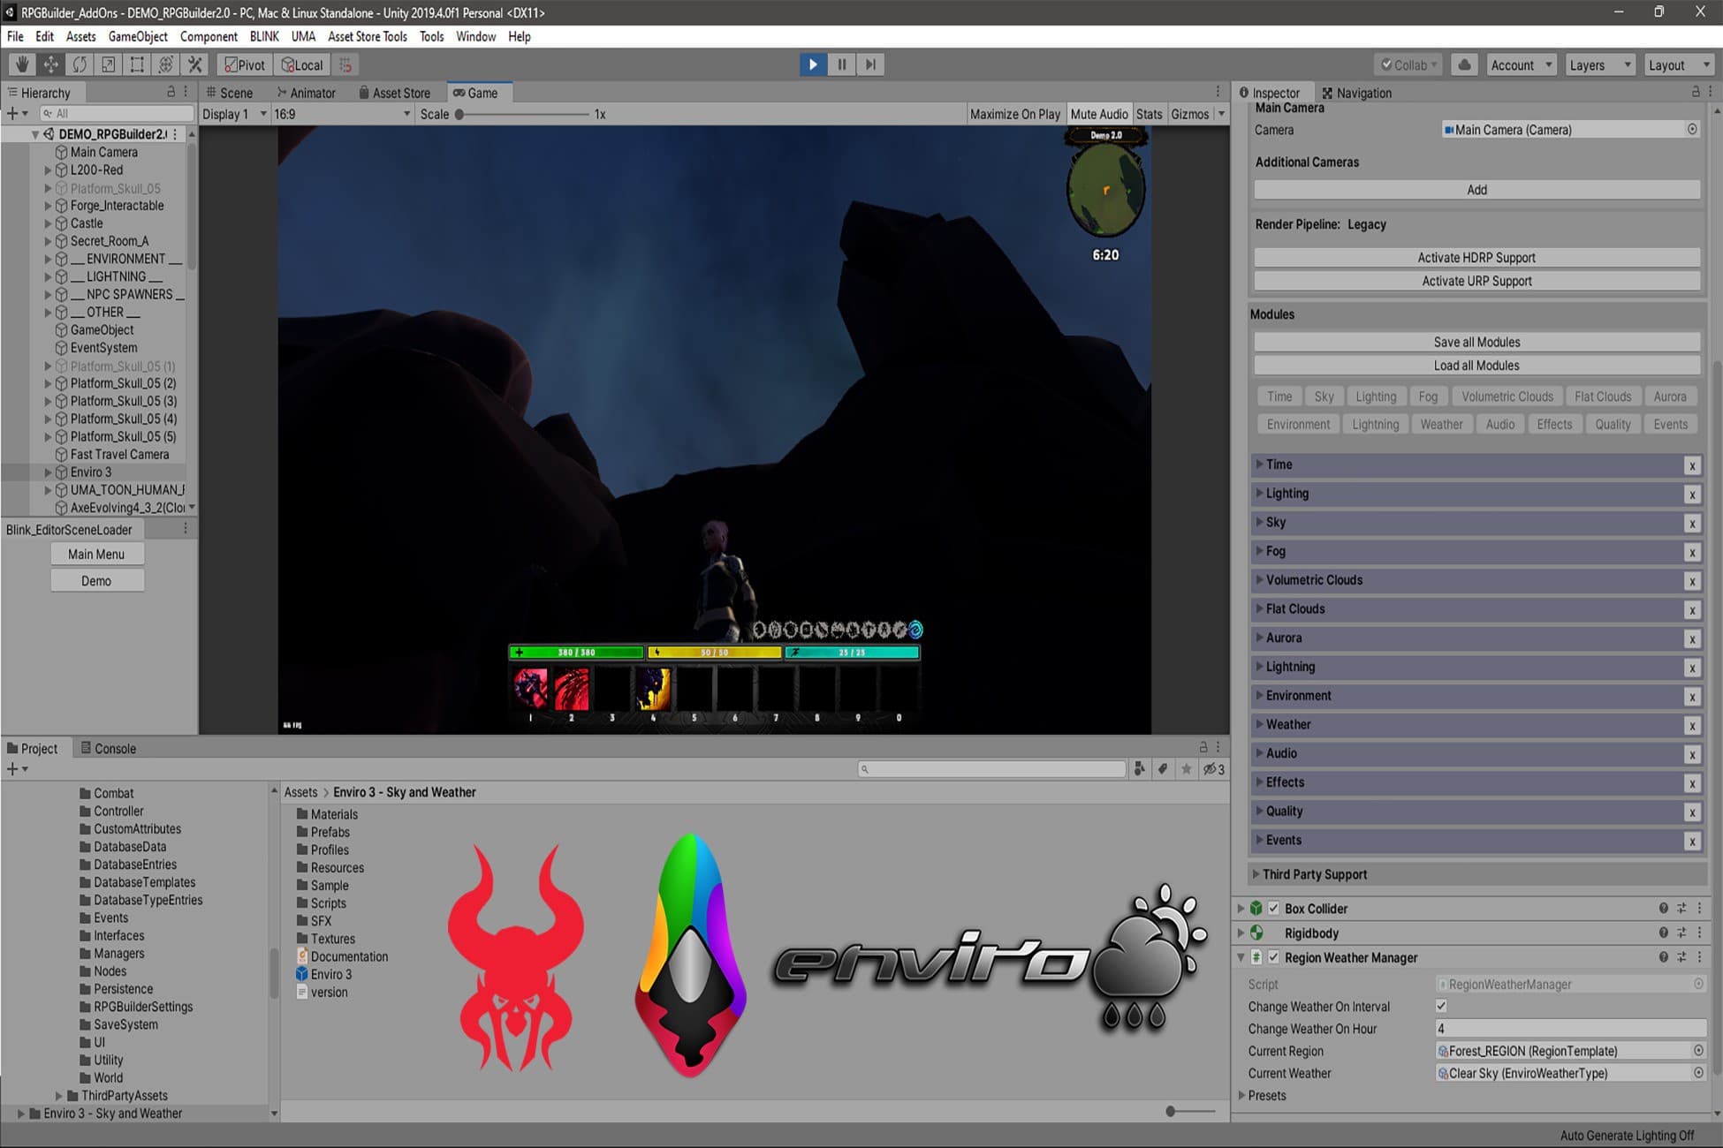1723x1148 pixels.
Task: Click Save all Modules button
Action: pos(1476,342)
